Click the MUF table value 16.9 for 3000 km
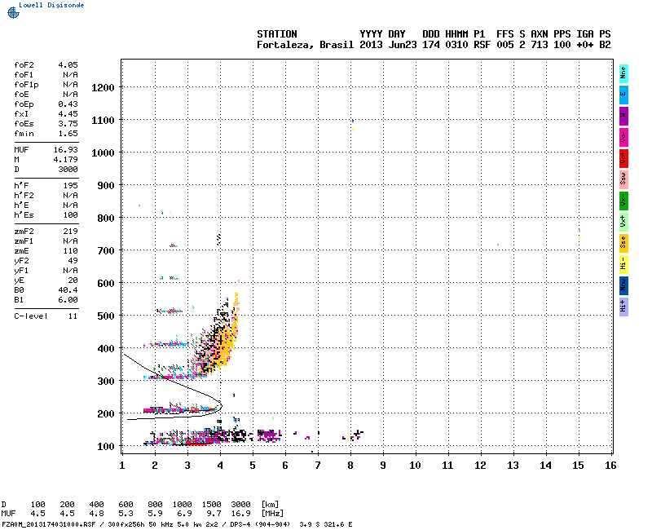 coord(240,514)
